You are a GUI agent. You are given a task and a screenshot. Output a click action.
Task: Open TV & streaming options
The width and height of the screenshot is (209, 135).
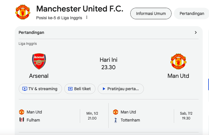[x=40, y=89]
